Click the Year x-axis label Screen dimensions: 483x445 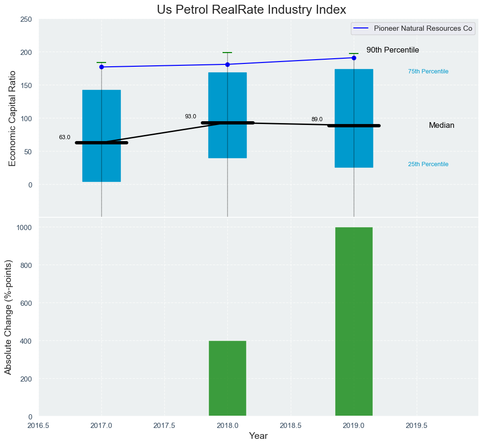coord(258,436)
